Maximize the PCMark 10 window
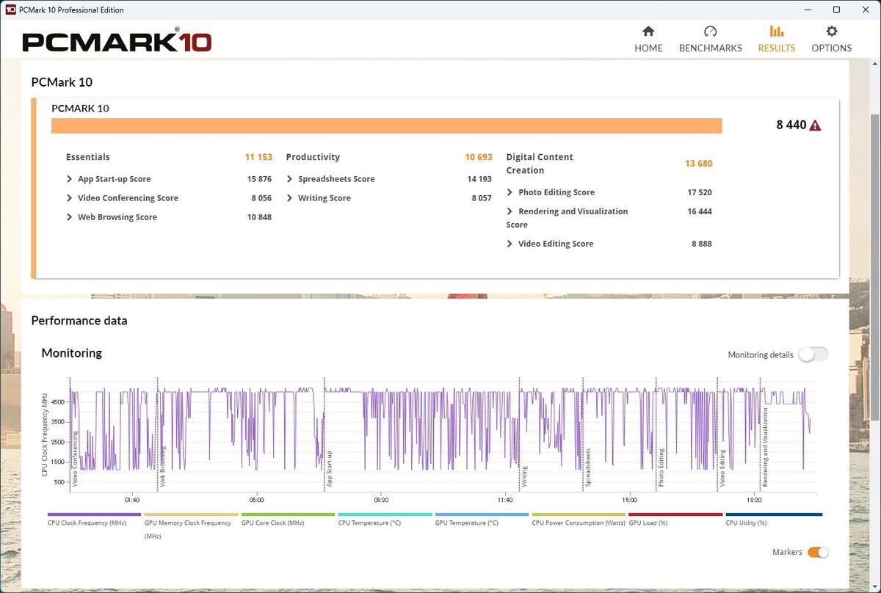881x593 pixels. tap(836, 10)
